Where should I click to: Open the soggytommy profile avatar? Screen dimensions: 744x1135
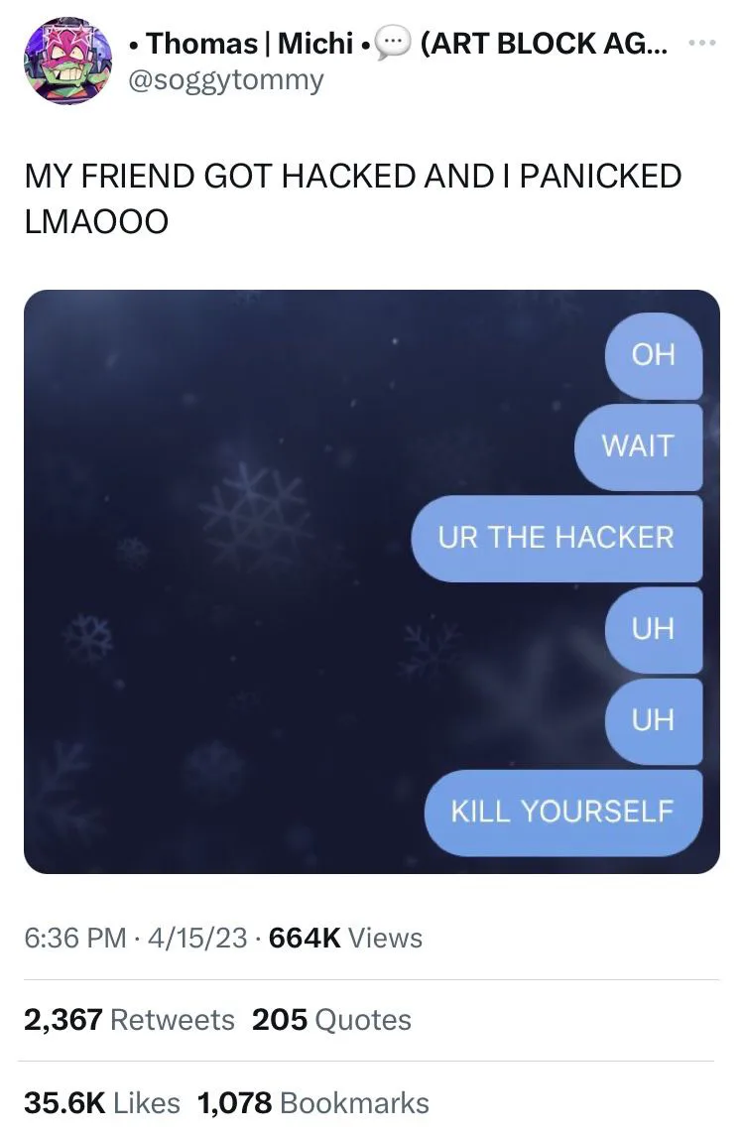[68, 62]
